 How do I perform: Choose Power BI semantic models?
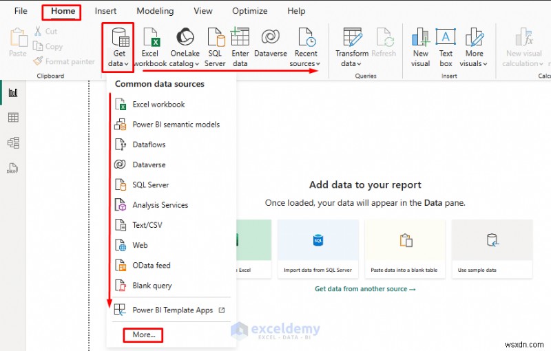pyautogui.click(x=171, y=125)
